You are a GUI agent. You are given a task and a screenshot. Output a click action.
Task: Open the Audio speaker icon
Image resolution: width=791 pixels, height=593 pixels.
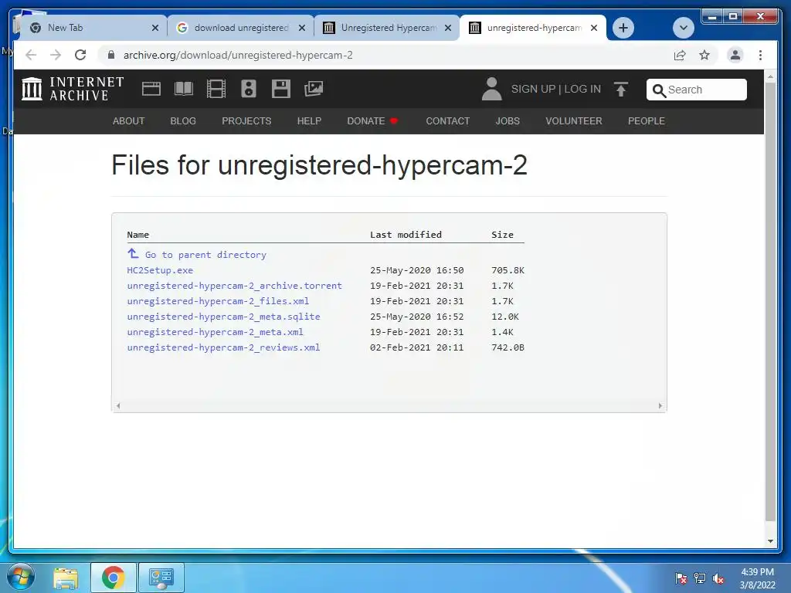[x=248, y=89]
